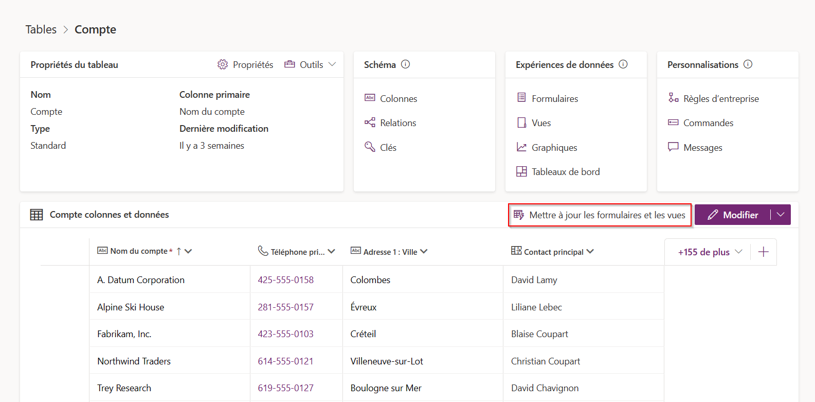This screenshot has height=402, width=815.
Task: Select the Villeneuve-sur-Lot city cell
Action: (423, 361)
